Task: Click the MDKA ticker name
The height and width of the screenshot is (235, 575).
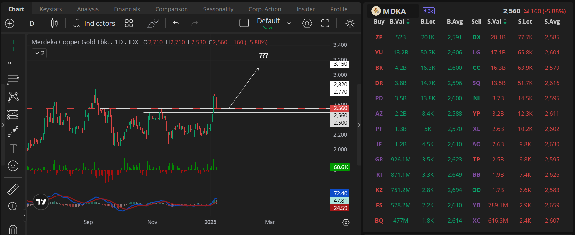Action: click(394, 11)
